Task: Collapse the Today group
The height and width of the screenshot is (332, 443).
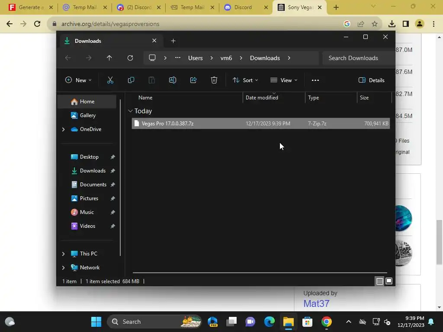Action: (130, 111)
